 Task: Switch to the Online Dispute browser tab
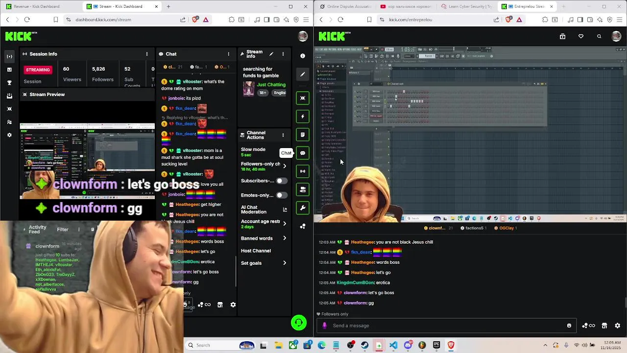(x=345, y=6)
